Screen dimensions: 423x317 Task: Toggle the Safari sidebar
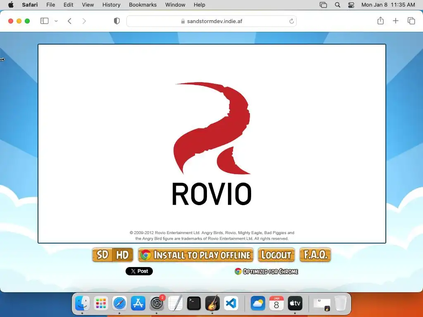coord(44,21)
